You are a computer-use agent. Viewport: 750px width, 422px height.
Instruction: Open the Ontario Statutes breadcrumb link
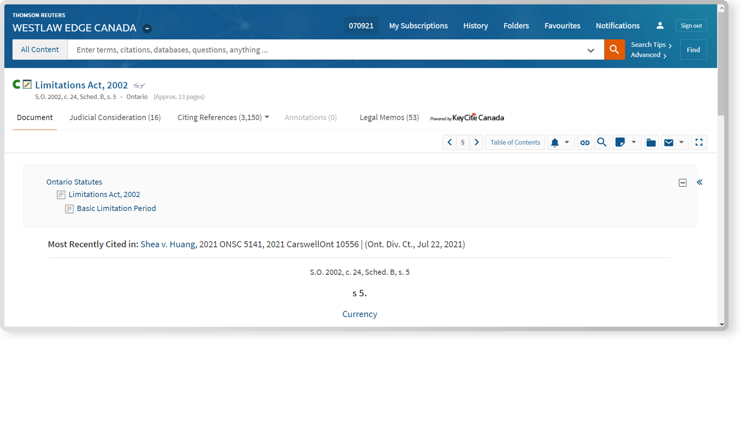(74, 181)
